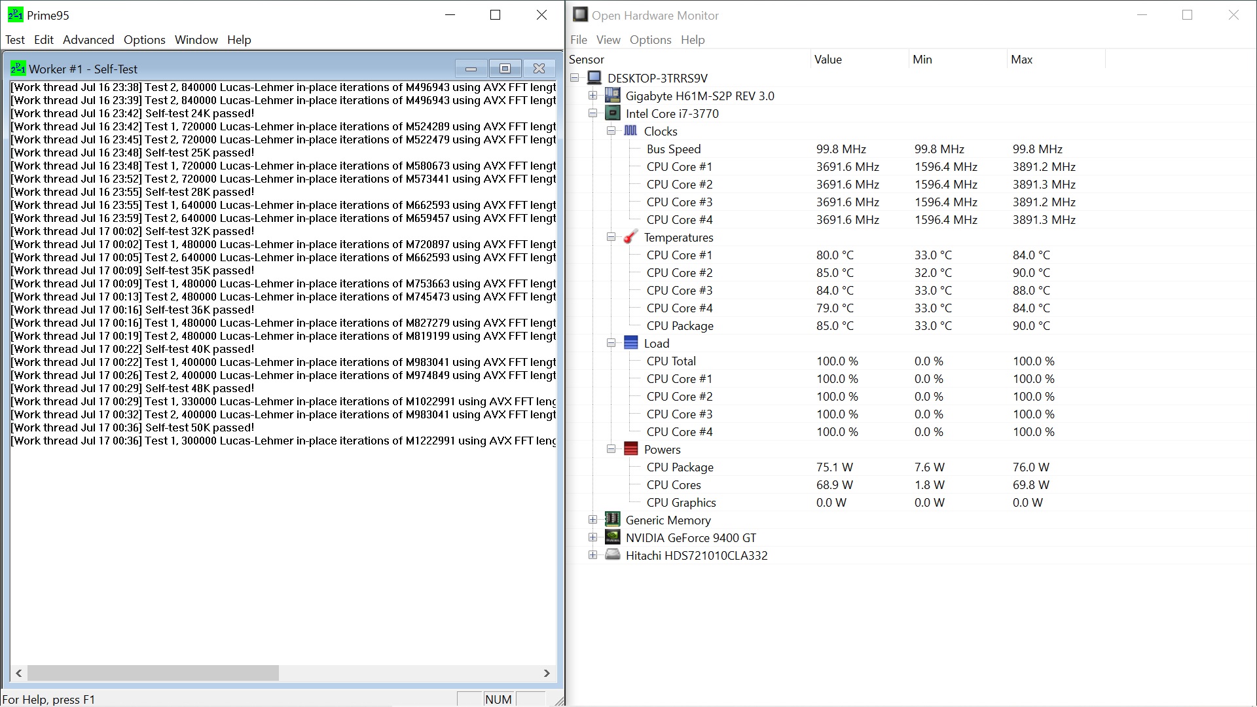Click the scroll right arrow in Worker window
The image size is (1257, 707).
[547, 673]
